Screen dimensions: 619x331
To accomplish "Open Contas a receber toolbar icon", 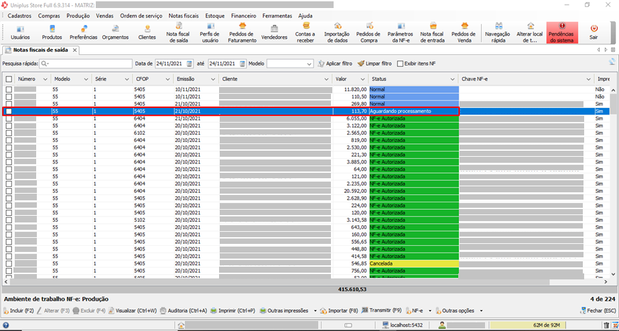I will (305, 33).
